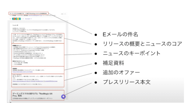The width and height of the screenshot is (195, 109).
Task: Click the sender's email address link
Action: (x=35, y=15)
